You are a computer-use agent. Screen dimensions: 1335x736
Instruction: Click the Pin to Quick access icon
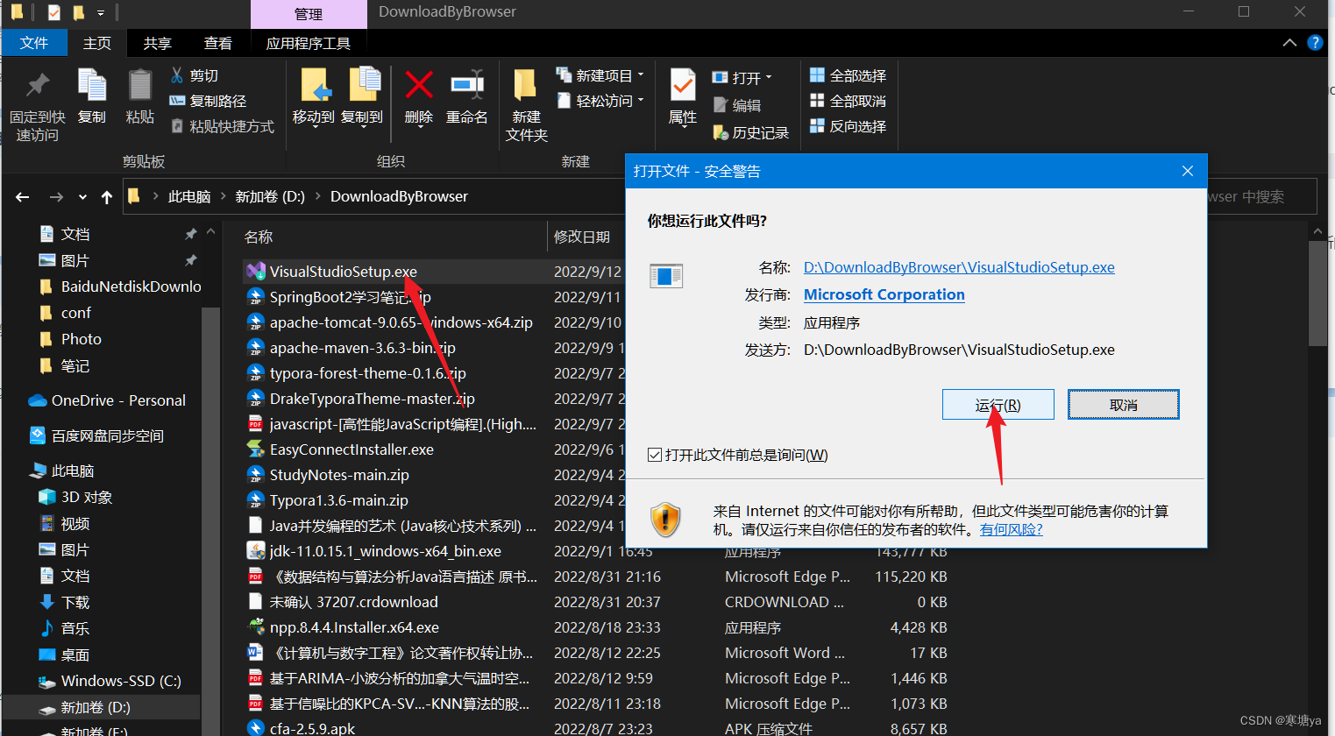point(37,86)
